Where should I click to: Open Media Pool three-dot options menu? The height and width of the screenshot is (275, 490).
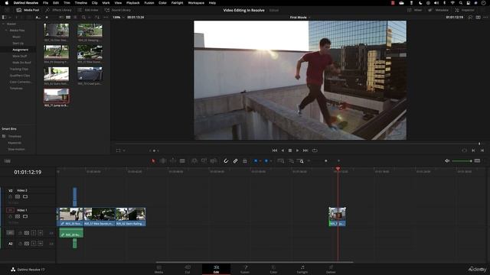click(x=106, y=17)
